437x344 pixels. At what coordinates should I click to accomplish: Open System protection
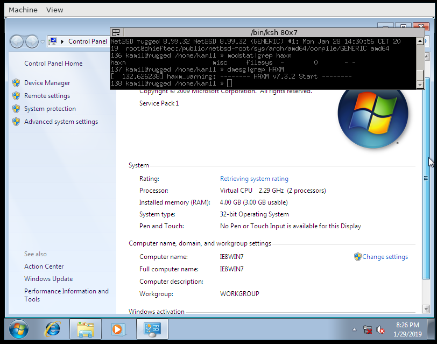tap(50, 108)
